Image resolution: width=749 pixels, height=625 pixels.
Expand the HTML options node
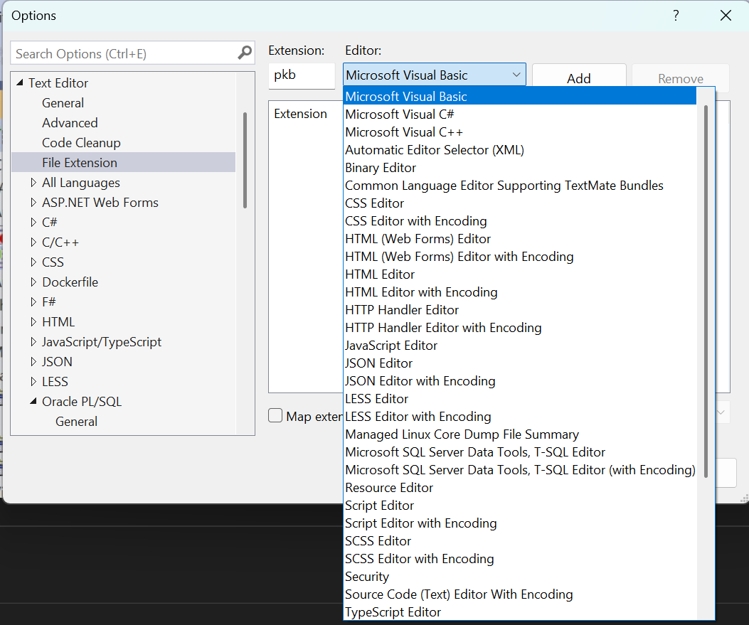coord(33,322)
